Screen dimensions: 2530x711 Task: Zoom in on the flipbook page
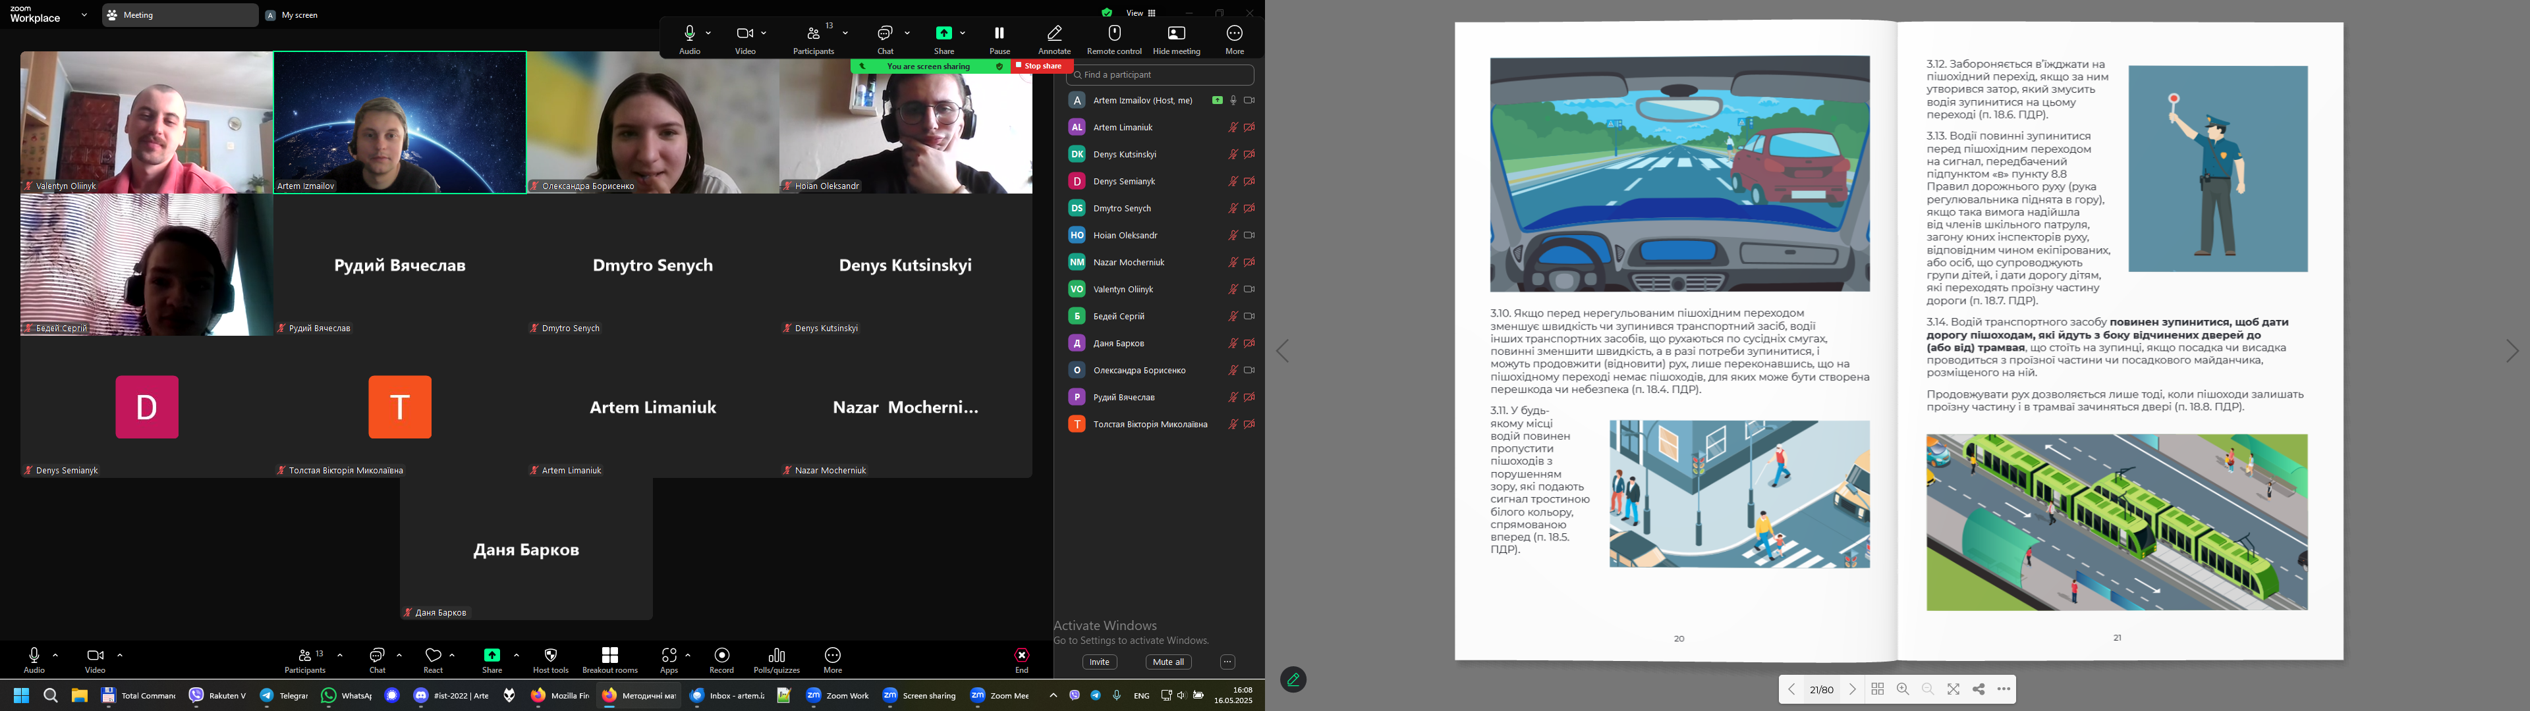(x=1902, y=689)
